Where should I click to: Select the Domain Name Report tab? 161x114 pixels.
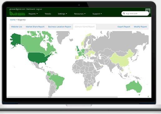[x=85, y=27]
